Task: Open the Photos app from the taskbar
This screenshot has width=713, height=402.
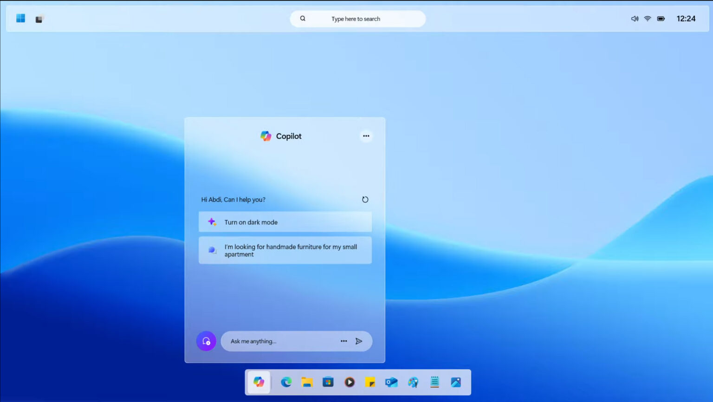Action: (x=455, y=382)
